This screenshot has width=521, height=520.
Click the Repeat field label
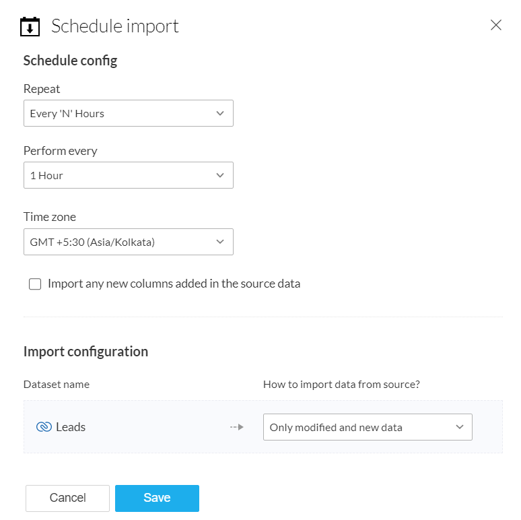tap(42, 89)
